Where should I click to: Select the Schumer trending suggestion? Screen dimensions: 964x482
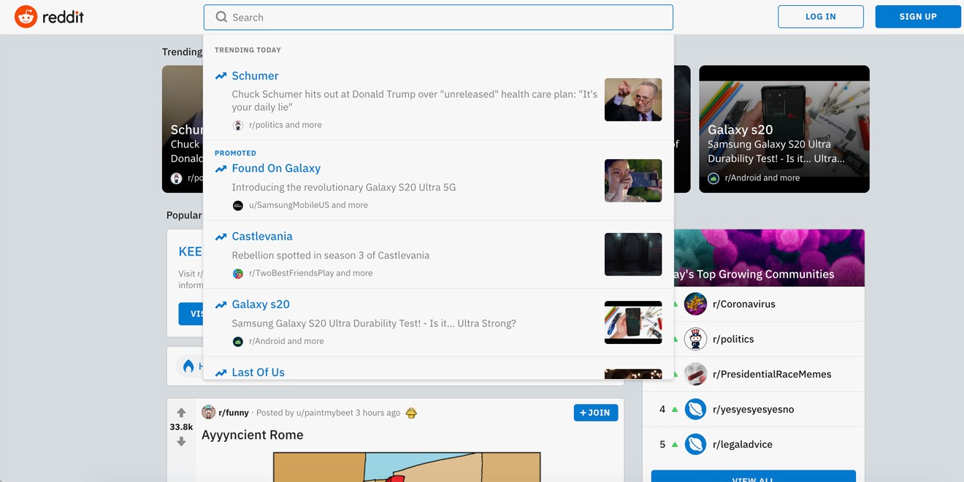click(x=255, y=76)
